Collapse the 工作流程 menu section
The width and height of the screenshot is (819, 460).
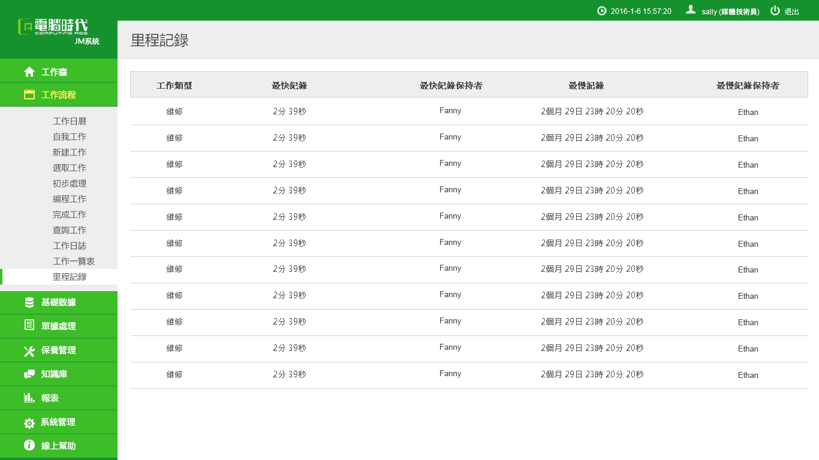(58, 95)
